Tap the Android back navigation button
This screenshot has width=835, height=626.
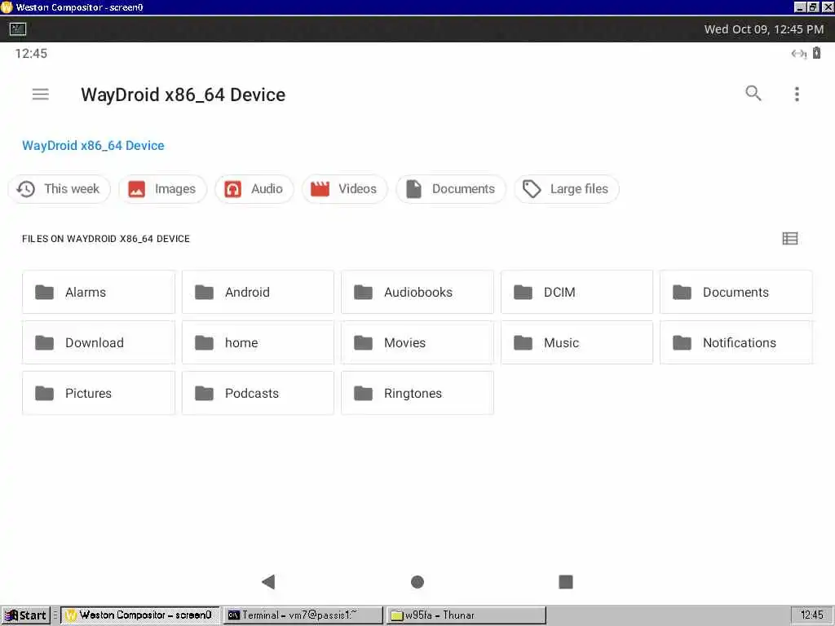[x=268, y=581]
